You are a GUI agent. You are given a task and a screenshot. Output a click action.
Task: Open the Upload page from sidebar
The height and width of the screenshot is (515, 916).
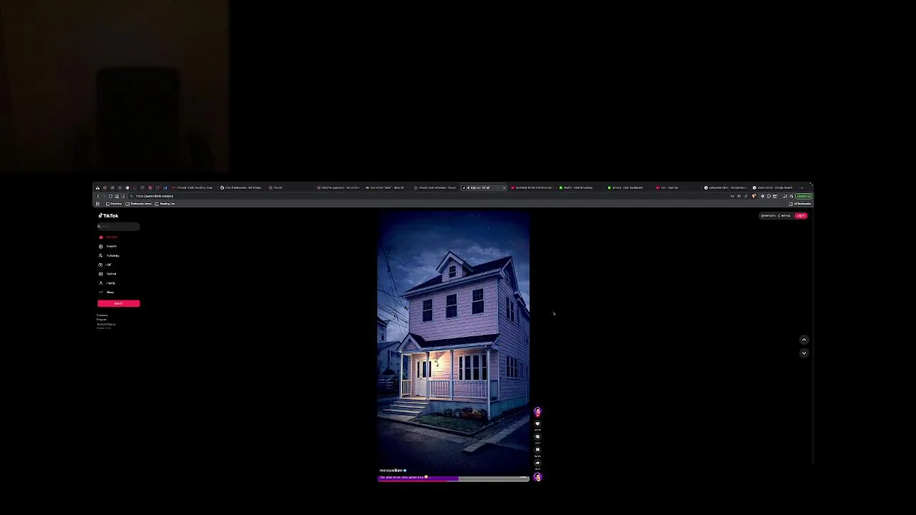(109, 274)
